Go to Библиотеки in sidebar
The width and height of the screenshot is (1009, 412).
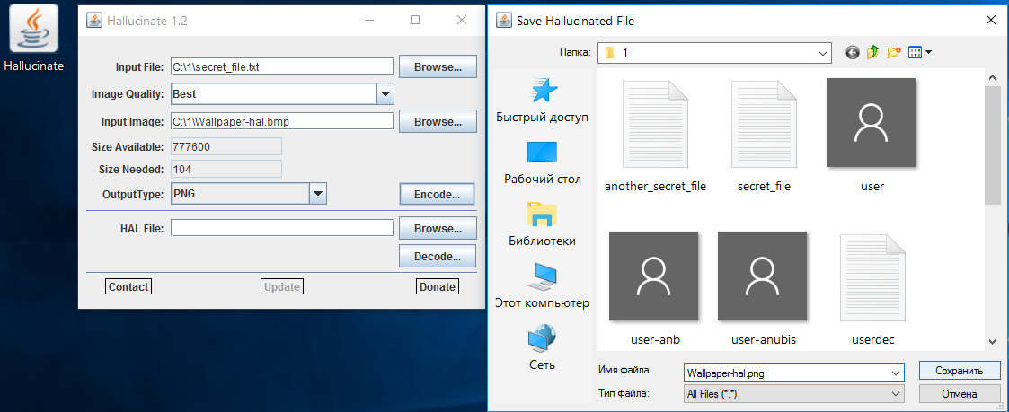click(542, 224)
